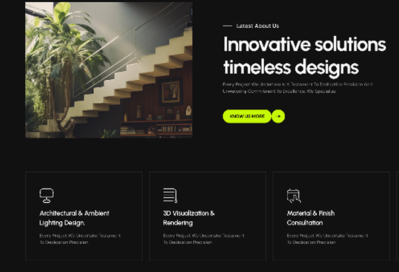Screen dimensions: 399x272
Task: Click the calendar touch icon above Material & Finish
Action: (x=294, y=196)
